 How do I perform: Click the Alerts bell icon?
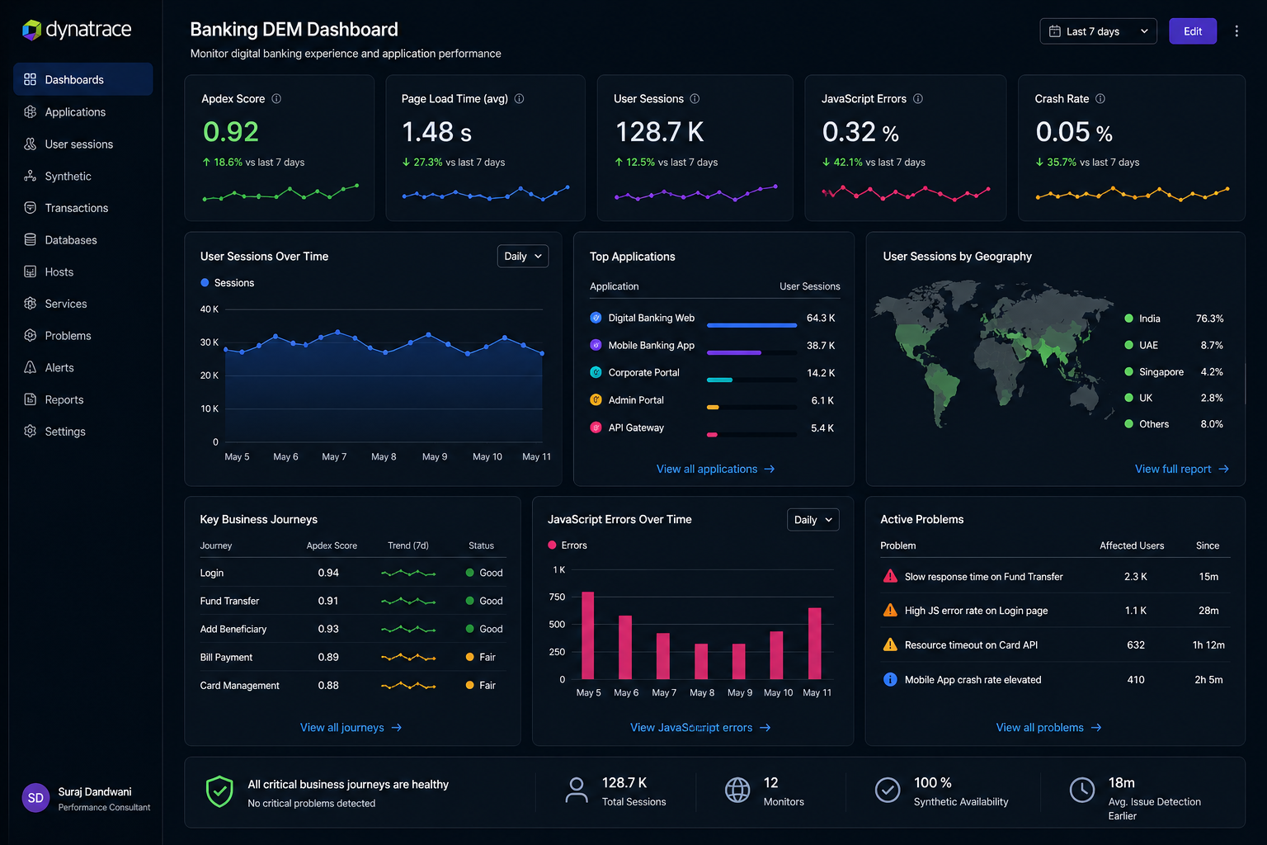click(31, 367)
